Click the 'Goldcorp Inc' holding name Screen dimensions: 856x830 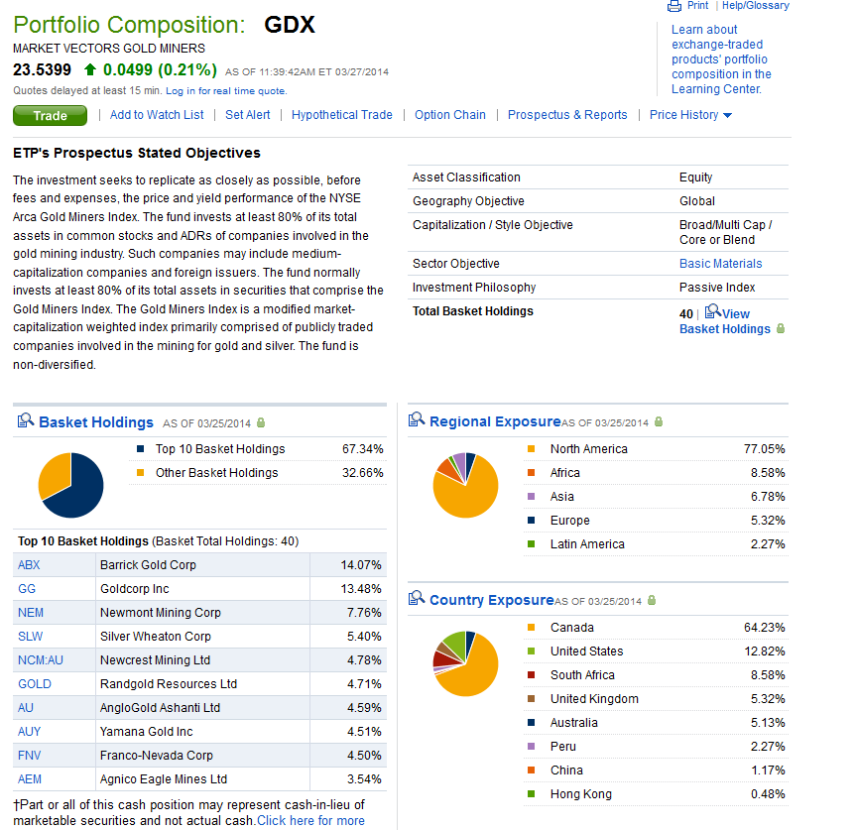pyautogui.click(x=134, y=589)
